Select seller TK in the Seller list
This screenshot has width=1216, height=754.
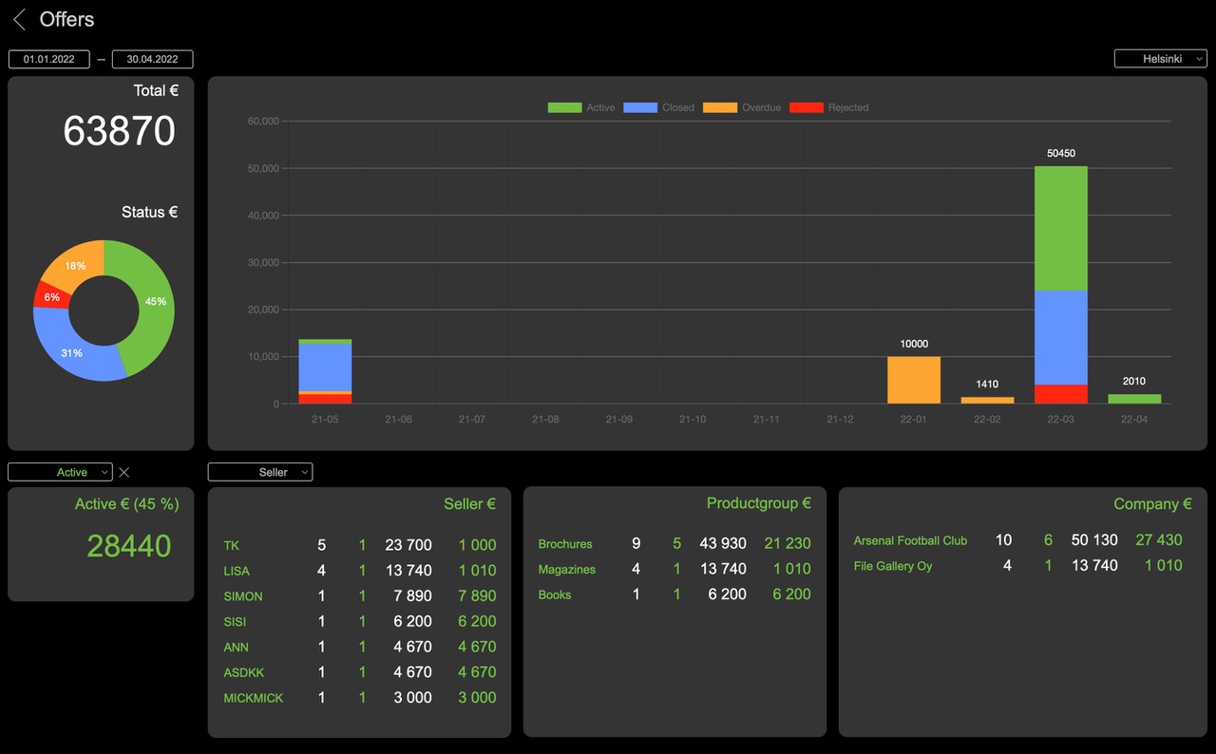click(x=232, y=545)
